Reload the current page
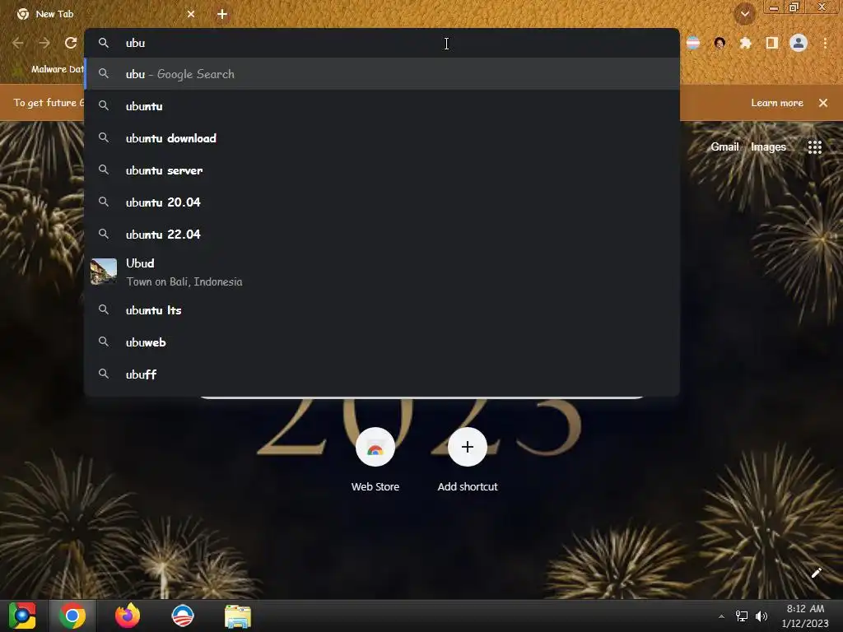843x632 pixels. click(x=71, y=43)
